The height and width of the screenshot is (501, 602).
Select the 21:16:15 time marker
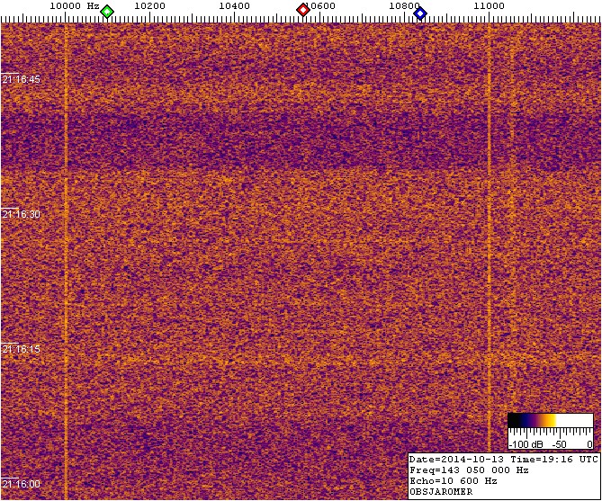pos(22,349)
